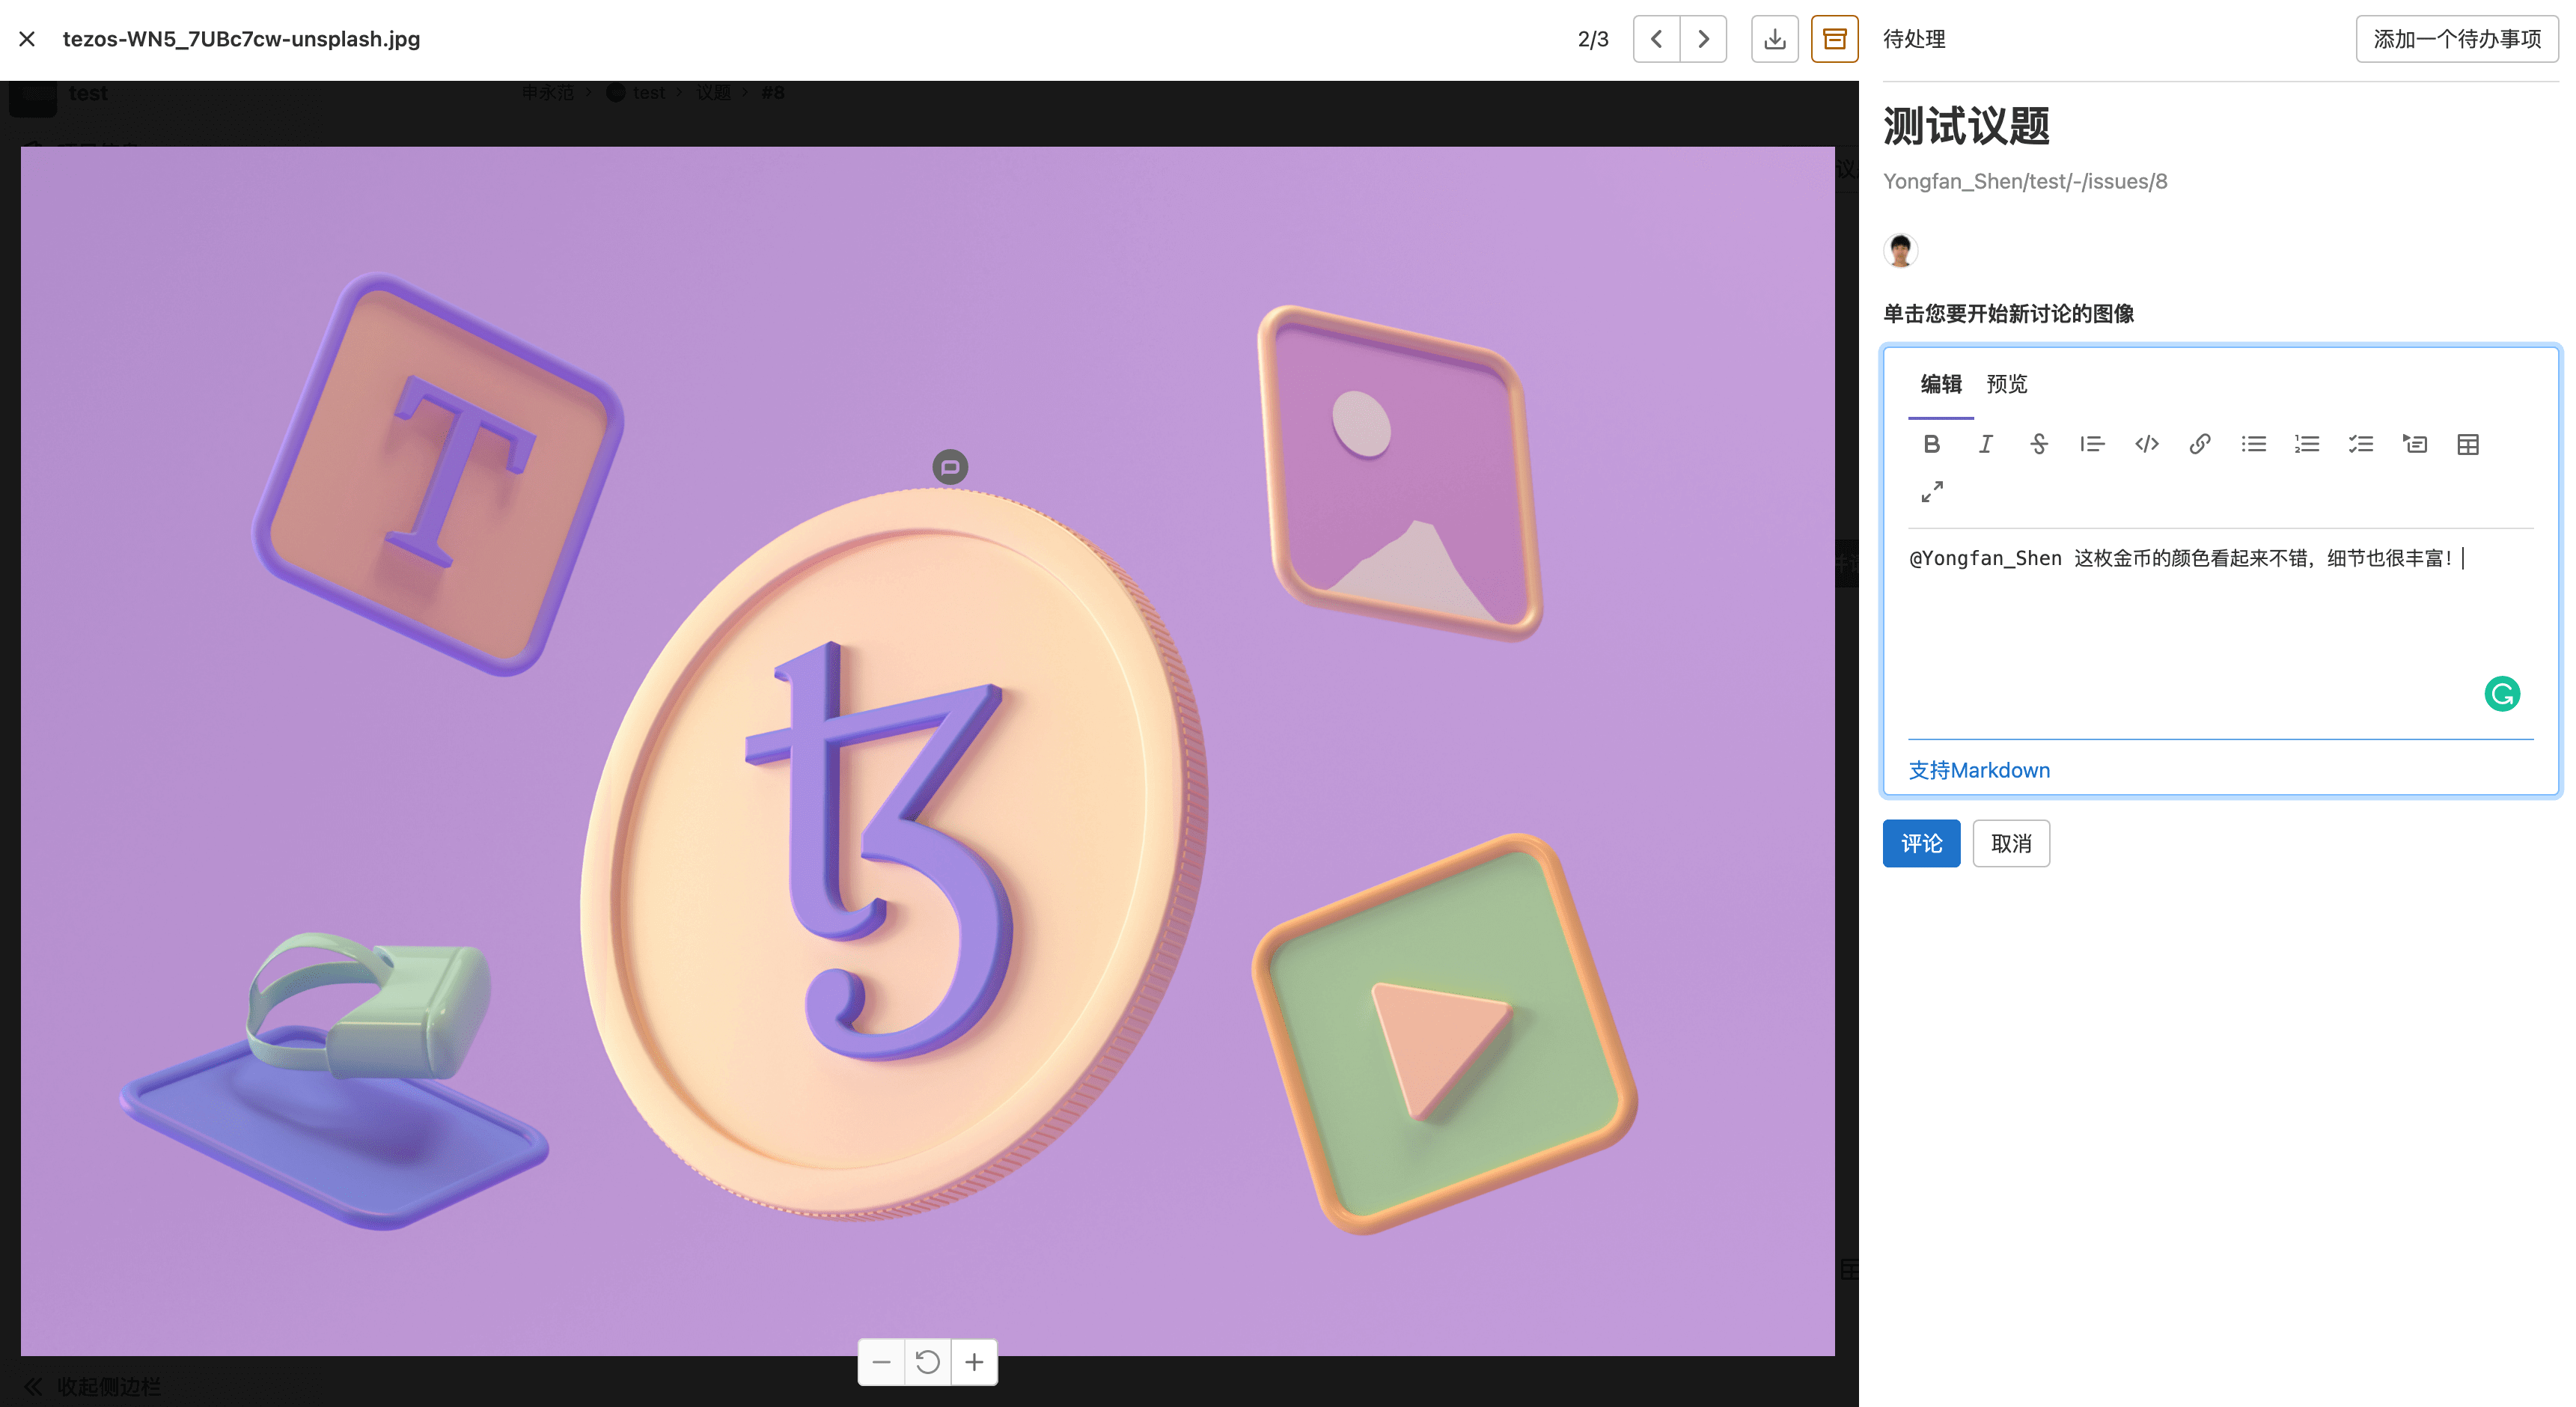Click the file name tezos-WN5_7UBc7cw-unsplash.jpg

(x=241, y=39)
